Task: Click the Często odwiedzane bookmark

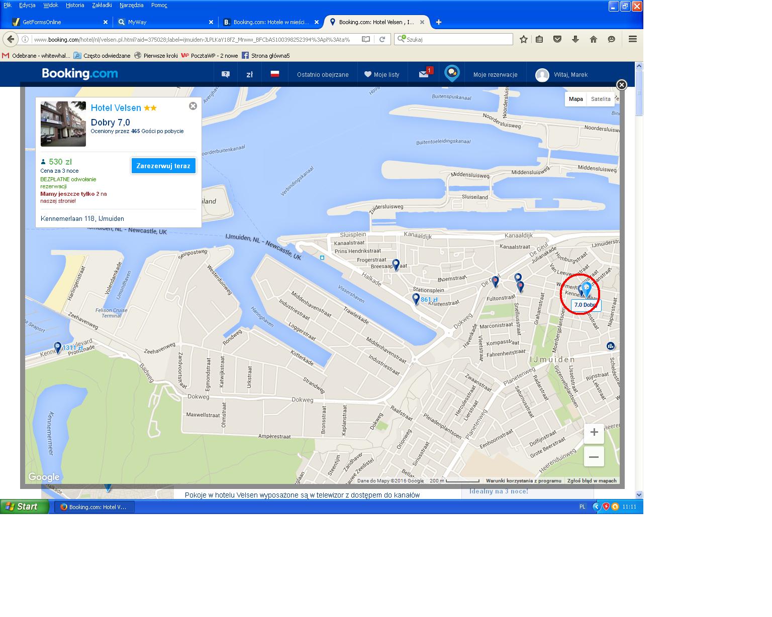Action: (102, 56)
